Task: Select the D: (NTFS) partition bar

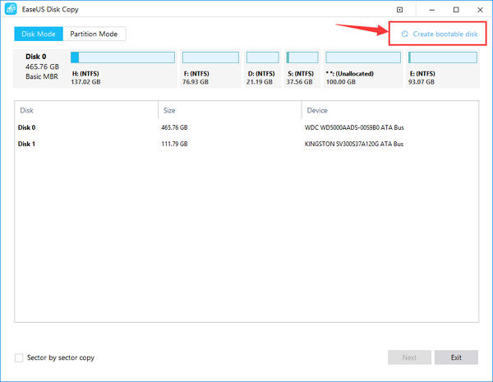Action: click(x=263, y=58)
